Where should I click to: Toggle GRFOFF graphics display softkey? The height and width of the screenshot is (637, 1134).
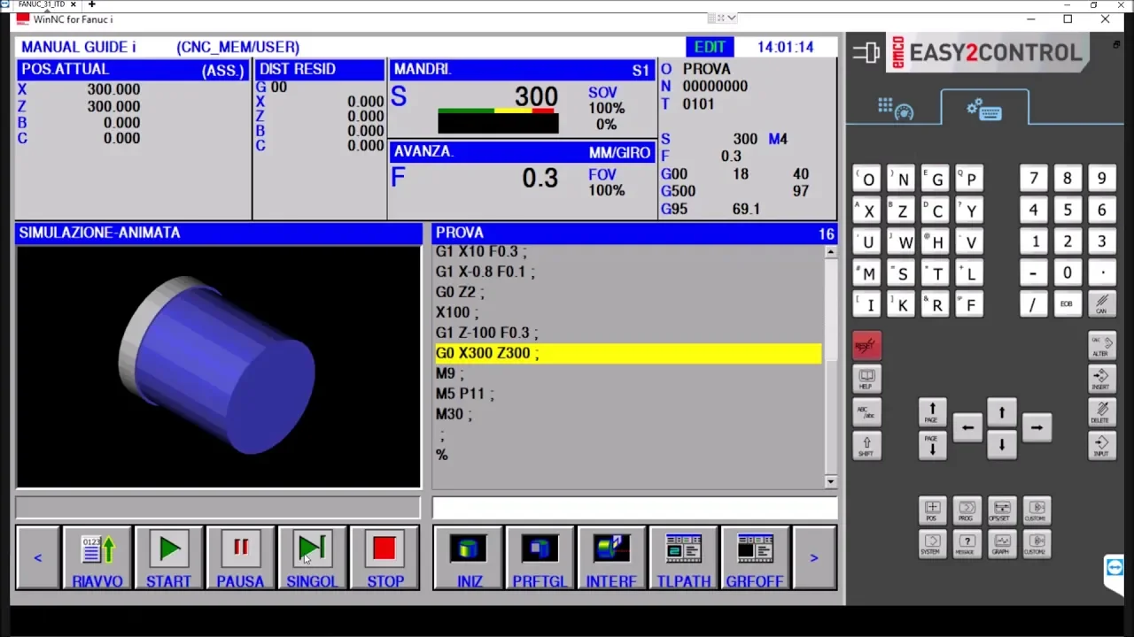tap(755, 558)
